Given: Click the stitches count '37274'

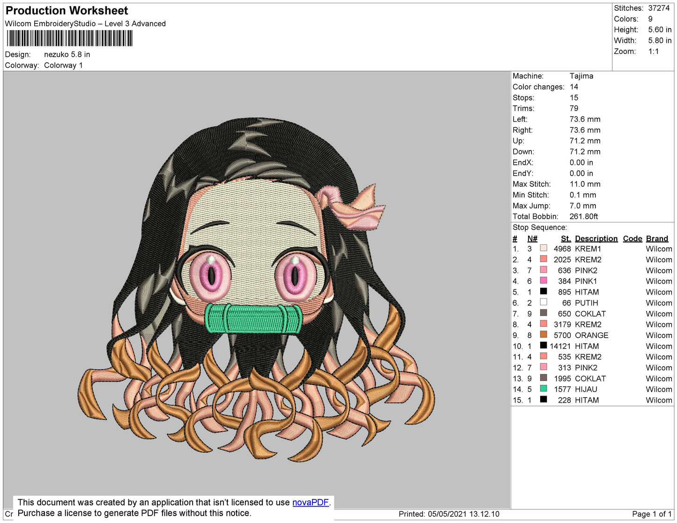Looking at the screenshot, I should tap(659, 8).
